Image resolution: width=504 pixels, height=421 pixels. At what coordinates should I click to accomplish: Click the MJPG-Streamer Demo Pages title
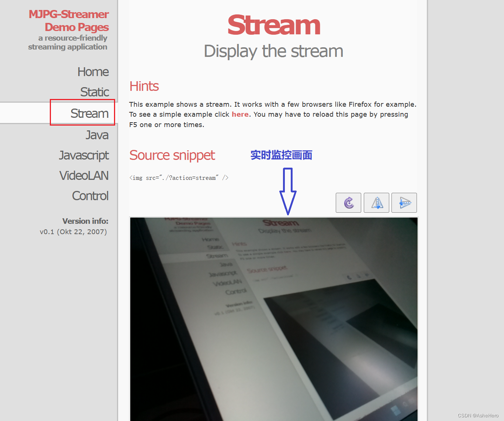pos(69,21)
